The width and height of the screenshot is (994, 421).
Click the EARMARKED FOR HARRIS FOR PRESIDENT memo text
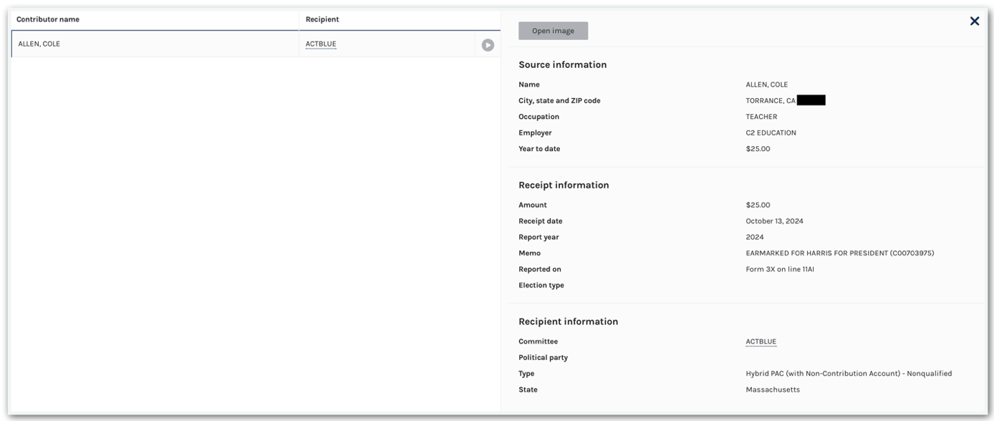point(839,253)
